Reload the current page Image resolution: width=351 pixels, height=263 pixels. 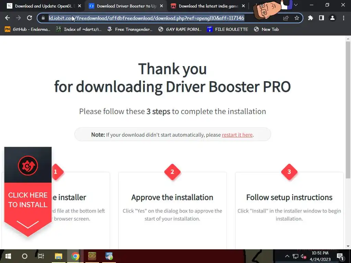[x=29, y=18]
